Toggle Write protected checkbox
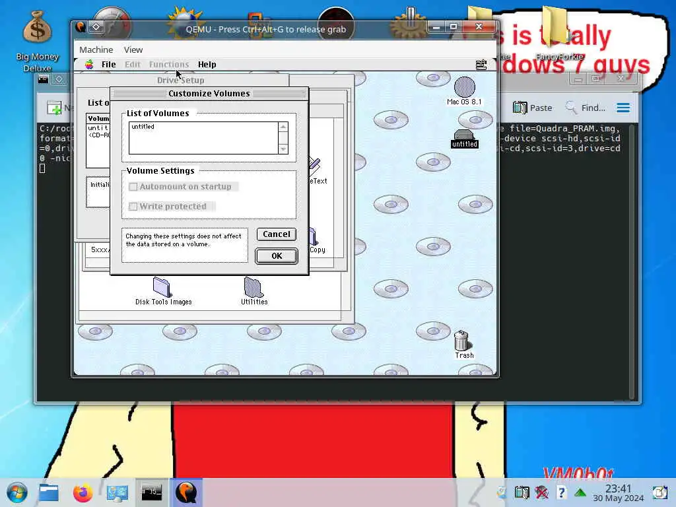676x507 pixels. 133,207
